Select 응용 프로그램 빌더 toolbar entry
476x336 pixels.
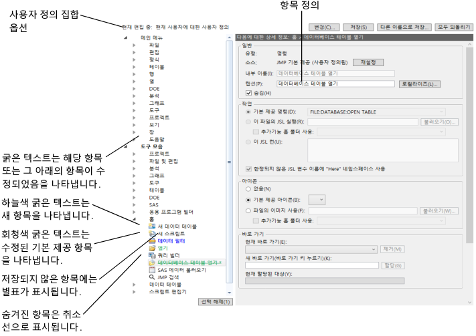pos(171,212)
